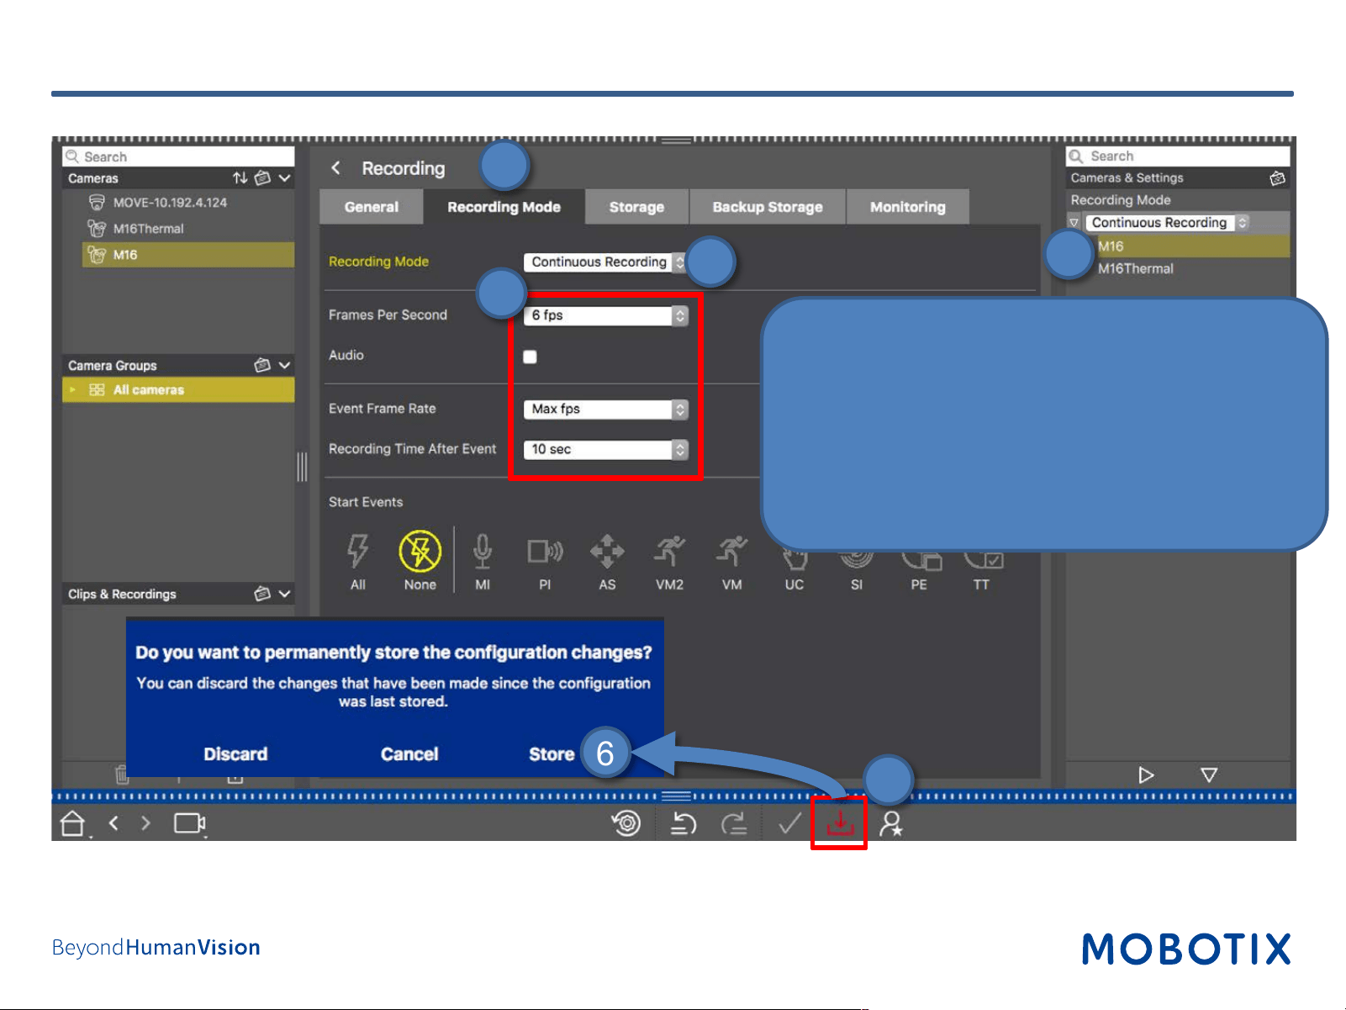Toggle the VM video motion event

pyautogui.click(x=731, y=552)
